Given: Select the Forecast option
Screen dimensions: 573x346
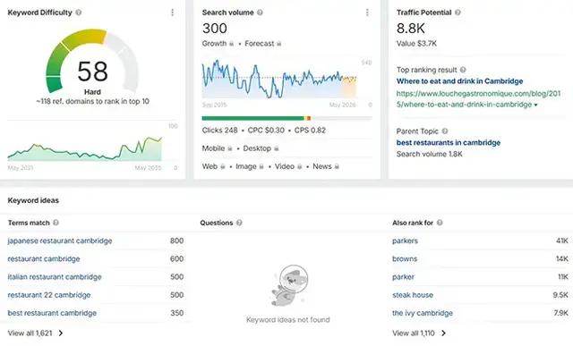Looking at the screenshot, I should [260, 44].
